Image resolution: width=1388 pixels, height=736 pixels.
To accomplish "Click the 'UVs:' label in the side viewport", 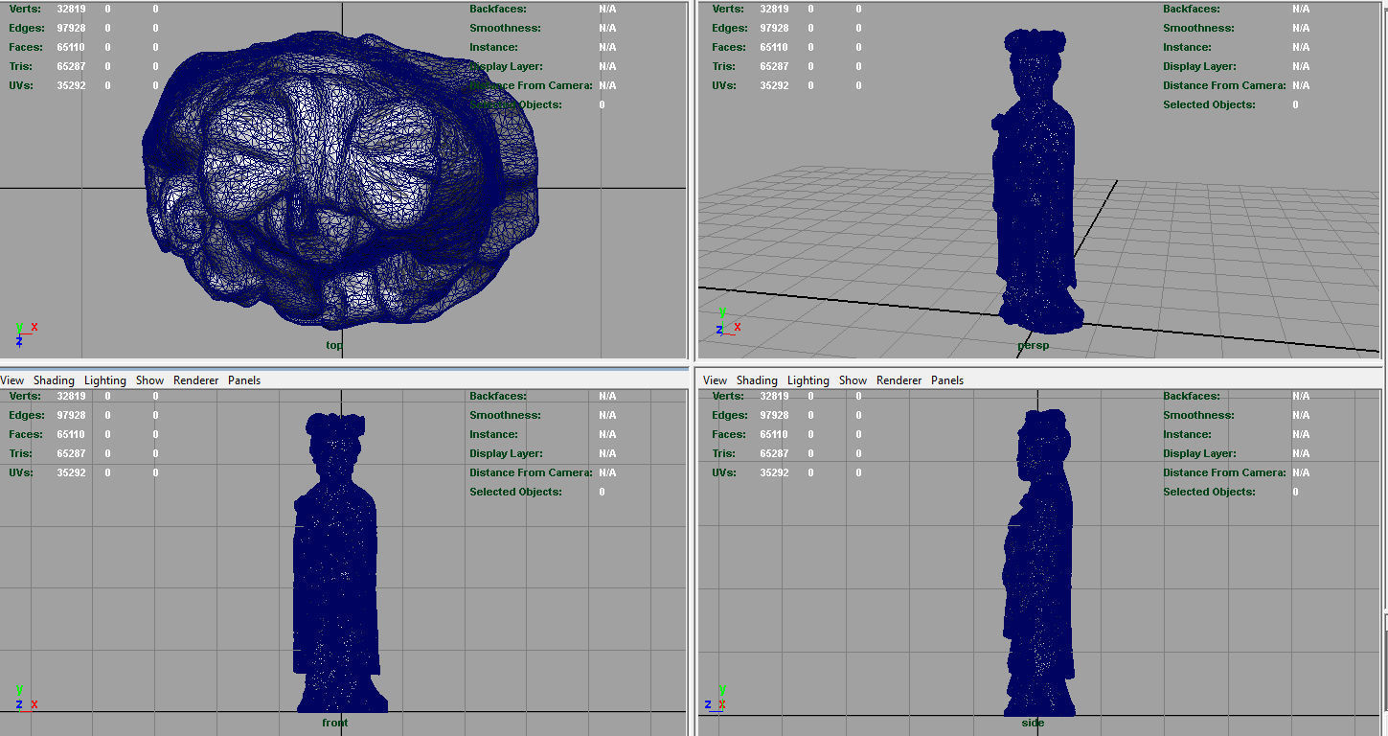I will coord(725,472).
